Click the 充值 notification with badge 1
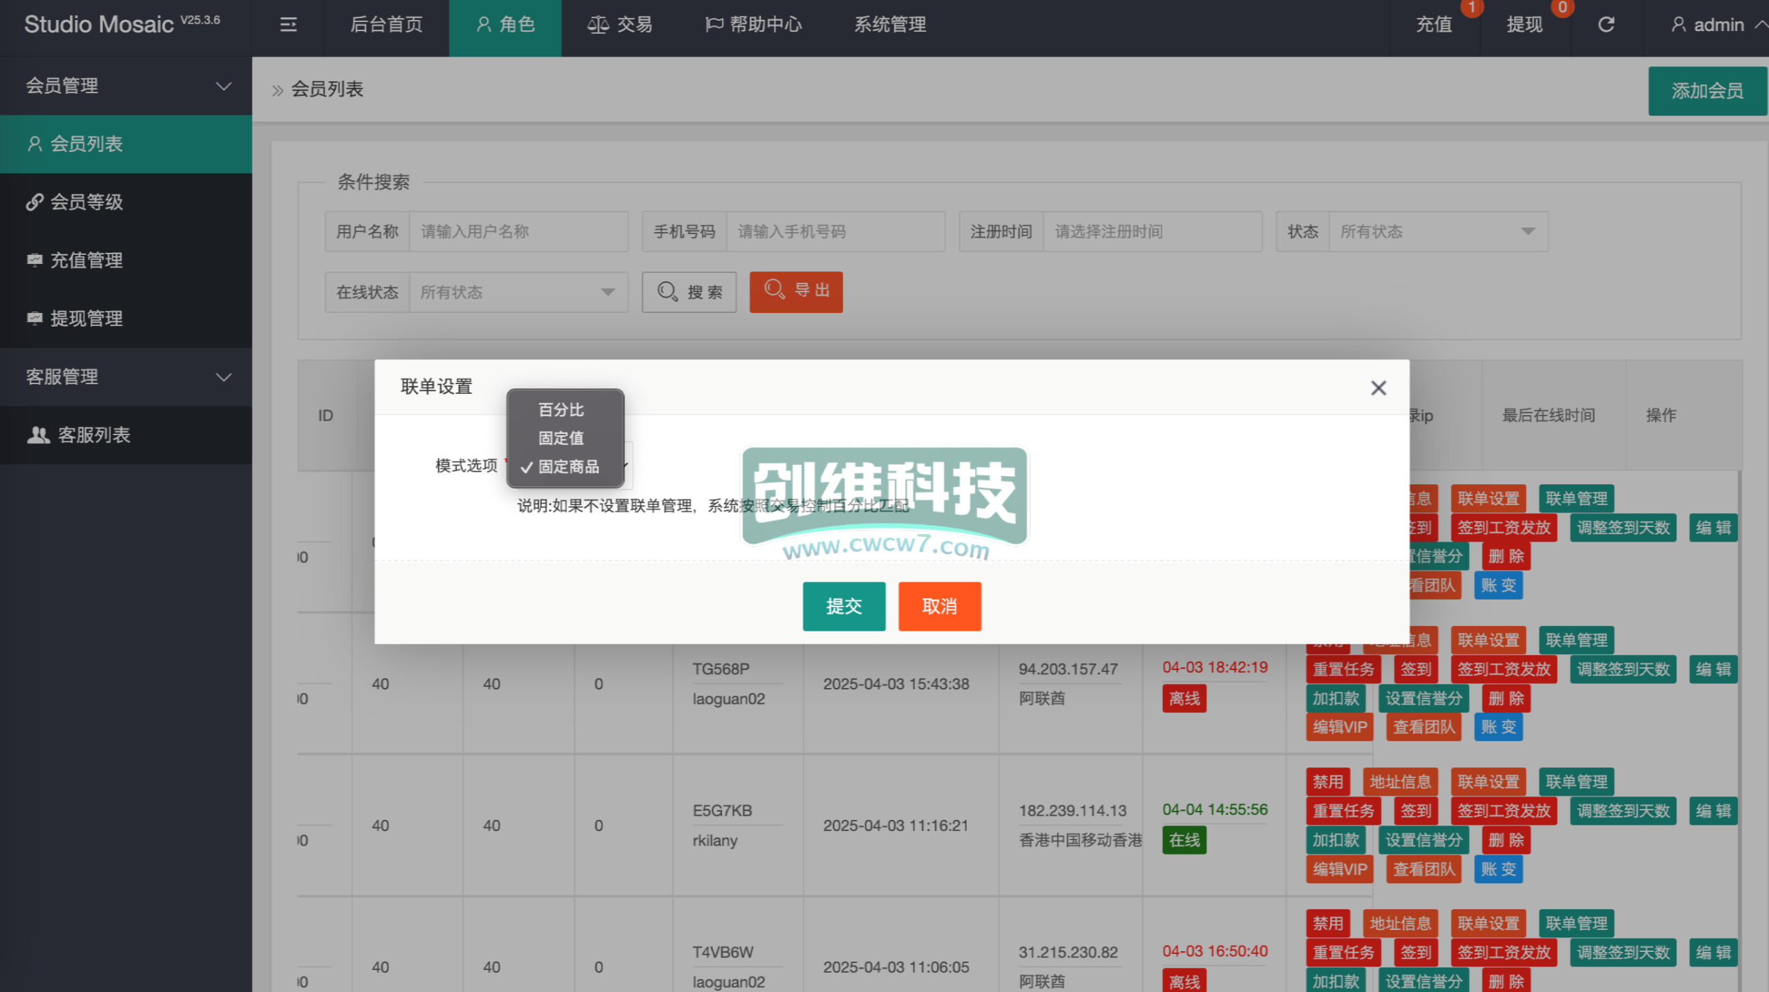The image size is (1769, 992). click(x=1435, y=25)
